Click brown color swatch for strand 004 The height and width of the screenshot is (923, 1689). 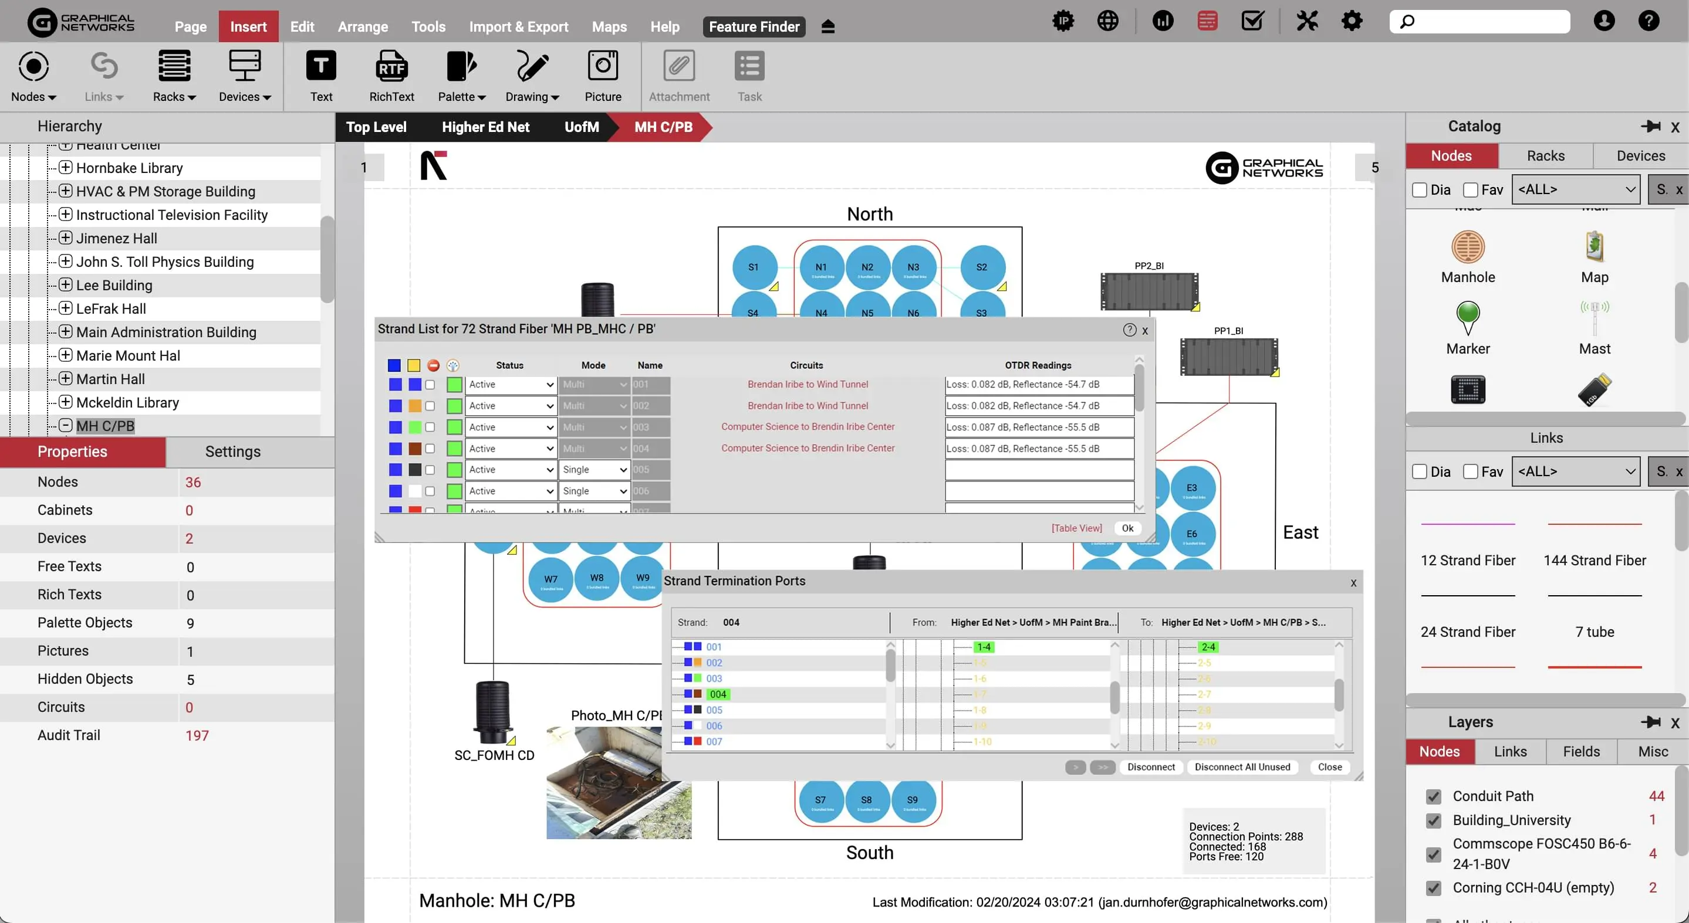(x=414, y=449)
